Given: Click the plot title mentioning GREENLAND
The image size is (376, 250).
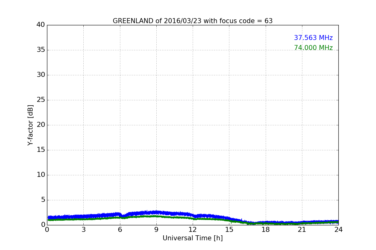Looking at the screenshot, I should [x=193, y=21].
